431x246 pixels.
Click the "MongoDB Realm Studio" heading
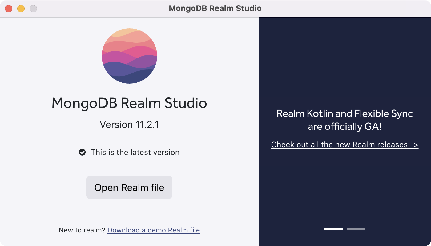tap(129, 103)
